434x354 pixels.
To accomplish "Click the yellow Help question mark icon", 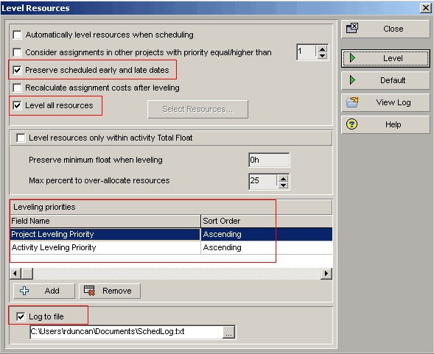I will click(x=351, y=124).
